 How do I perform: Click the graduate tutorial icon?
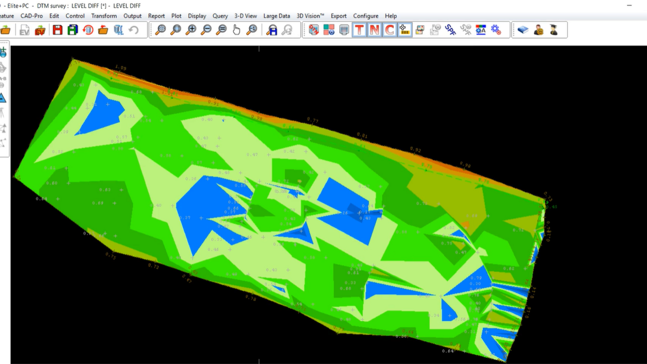(x=554, y=30)
